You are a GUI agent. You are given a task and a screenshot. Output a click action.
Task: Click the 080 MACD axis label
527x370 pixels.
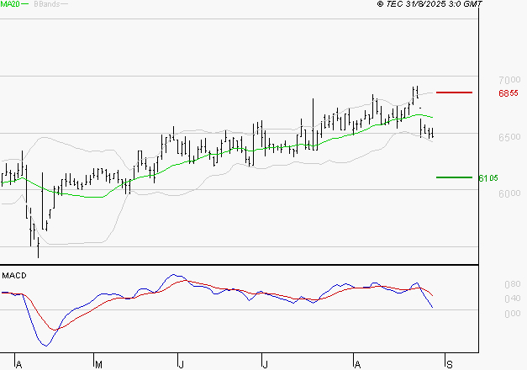(513, 284)
